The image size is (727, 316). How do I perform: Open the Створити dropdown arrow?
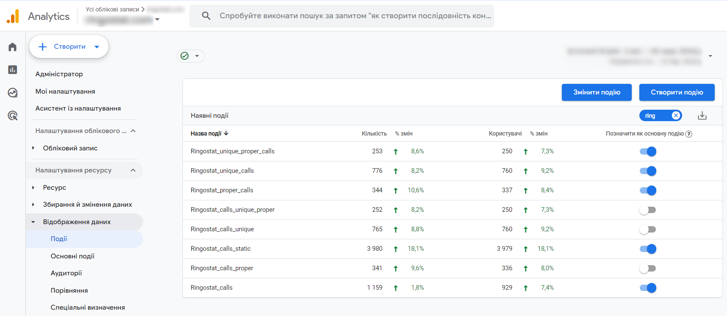[x=97, y=47]
